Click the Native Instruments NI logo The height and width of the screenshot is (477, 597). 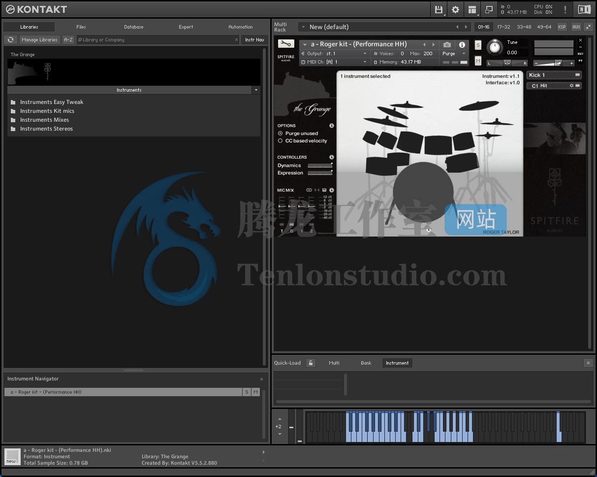coord(584,9)
